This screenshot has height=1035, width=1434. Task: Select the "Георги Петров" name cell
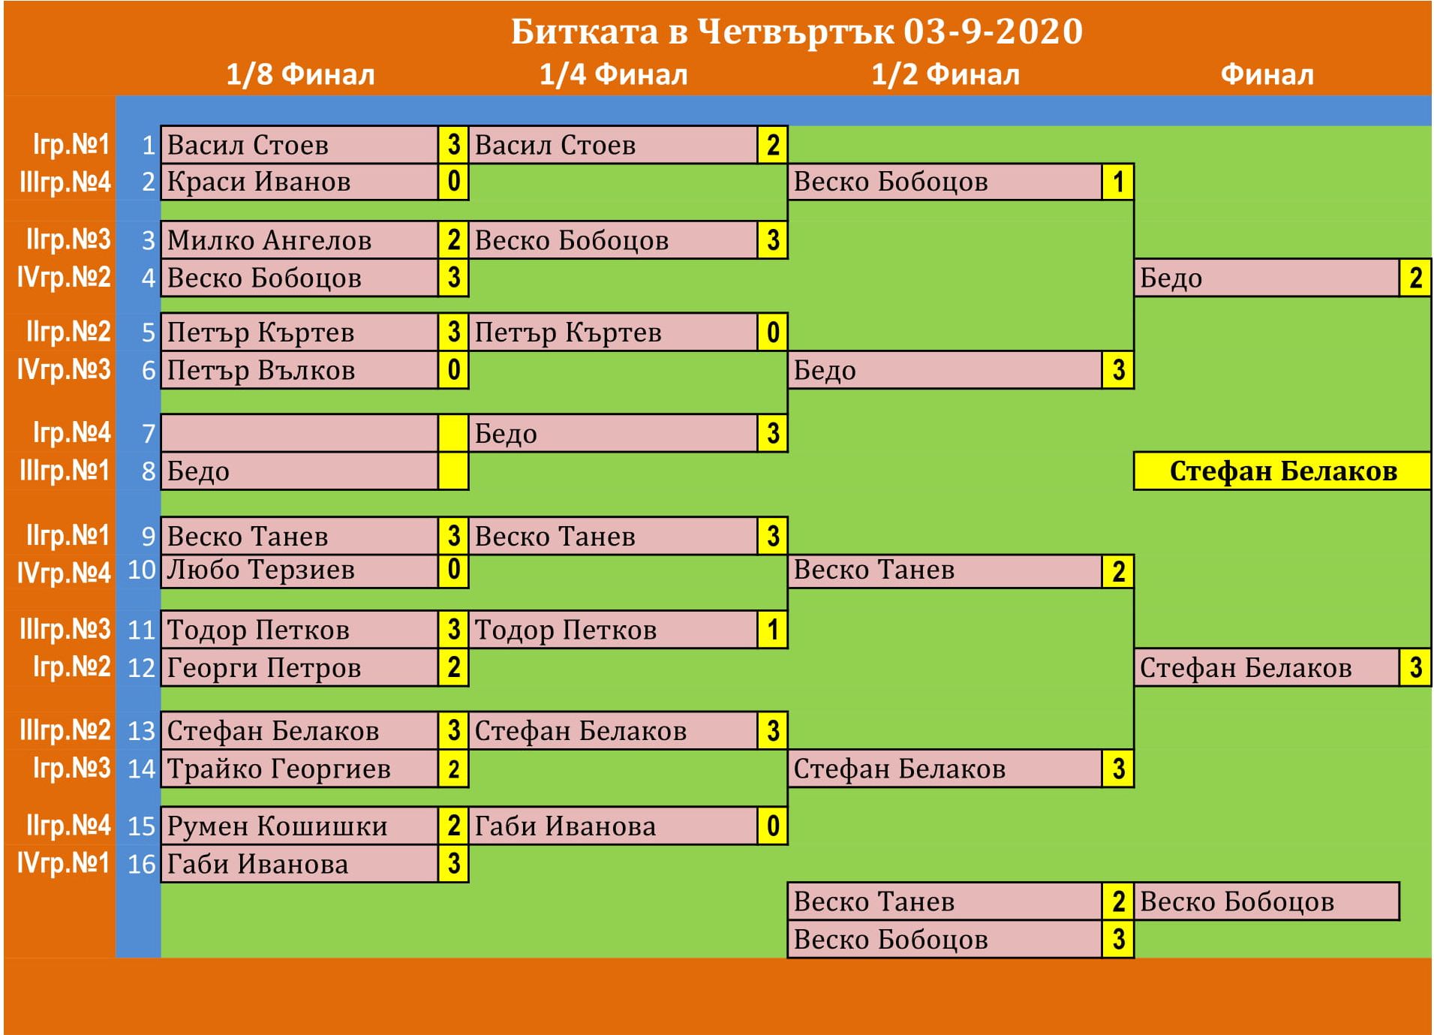(x=299, y=667)
